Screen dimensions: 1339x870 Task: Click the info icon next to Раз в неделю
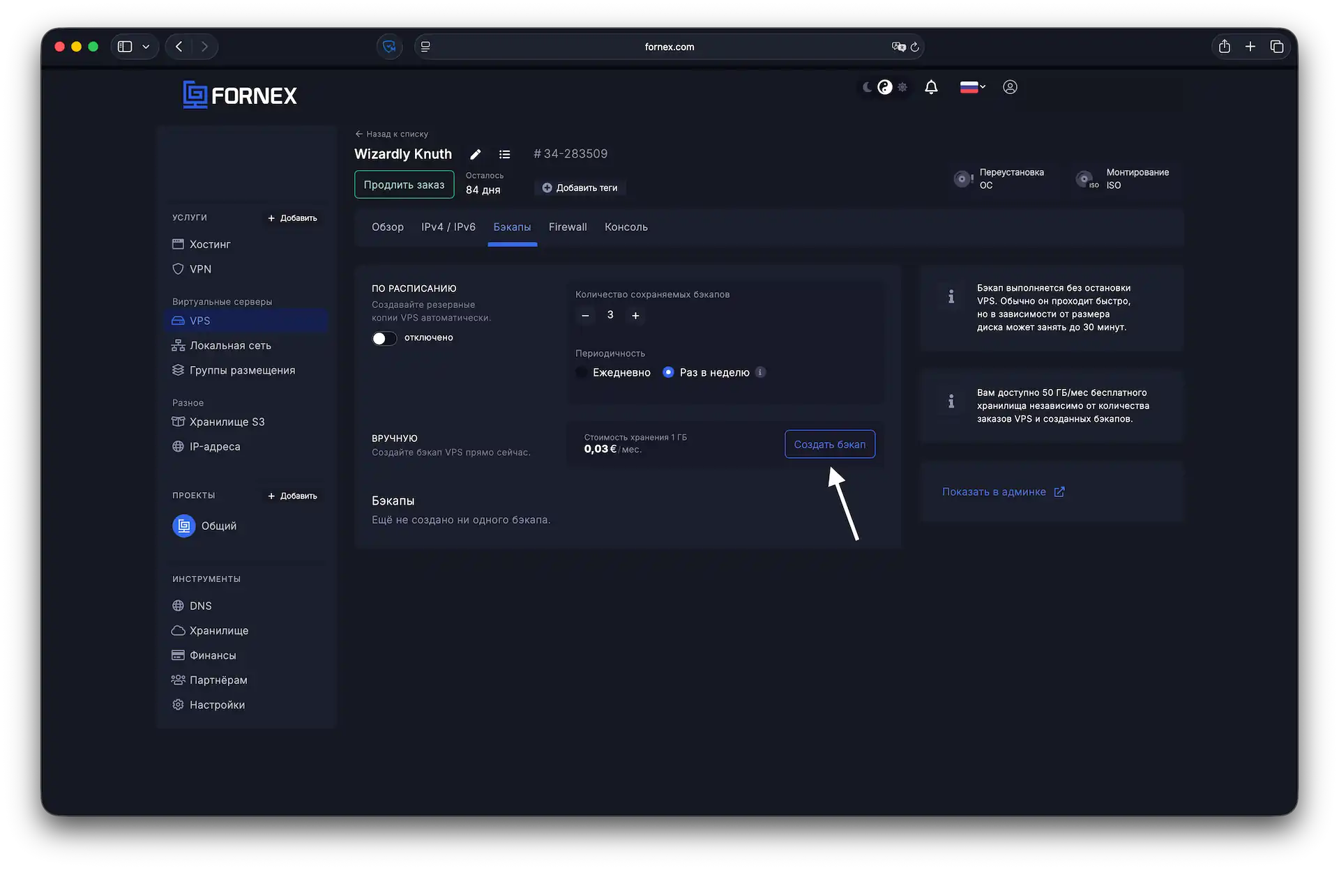[x=761, y=372]
